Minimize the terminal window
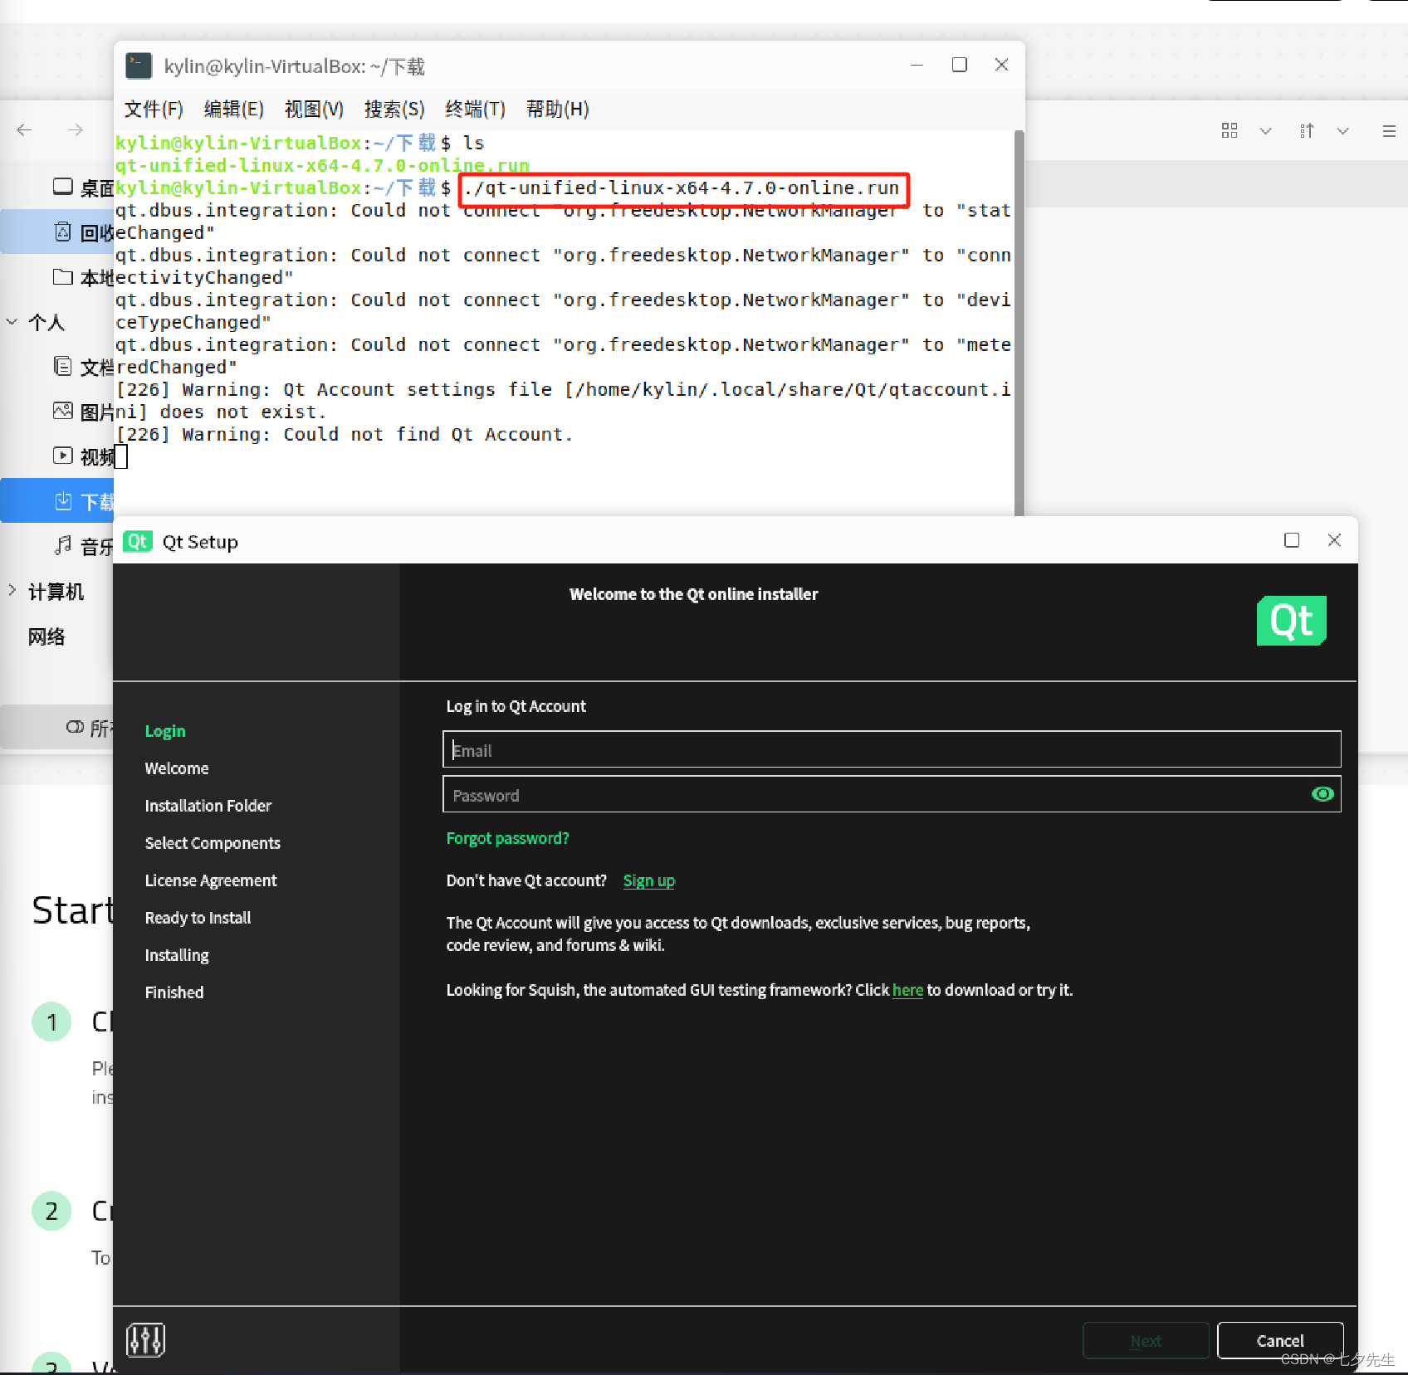The image size is (1408, 1375). coord(917,65)
